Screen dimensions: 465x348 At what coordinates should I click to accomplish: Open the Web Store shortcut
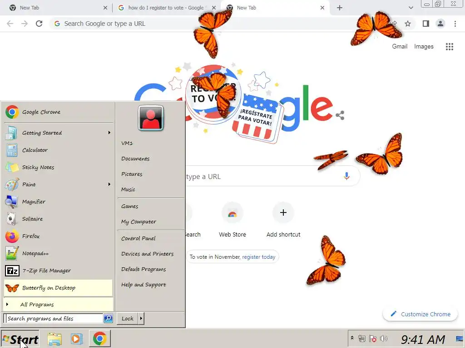(232, 220)
